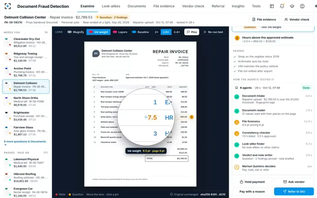Open the user account icon
The image size is (317, 198).
coord(302,6)
